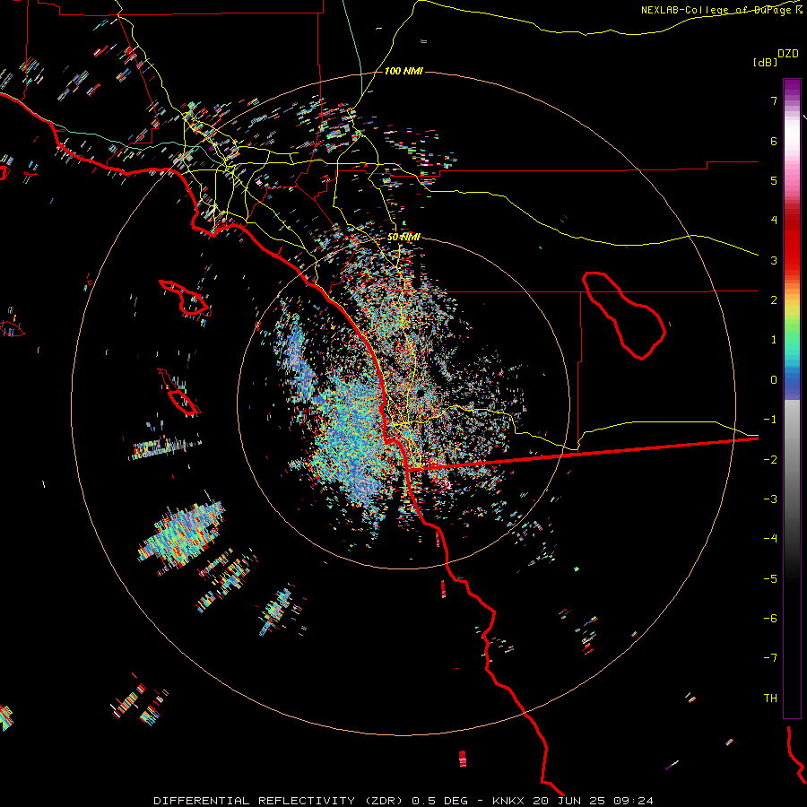Click the "-3" value on the scale
The image size is (807, 807).
click(x=770, y=499)
